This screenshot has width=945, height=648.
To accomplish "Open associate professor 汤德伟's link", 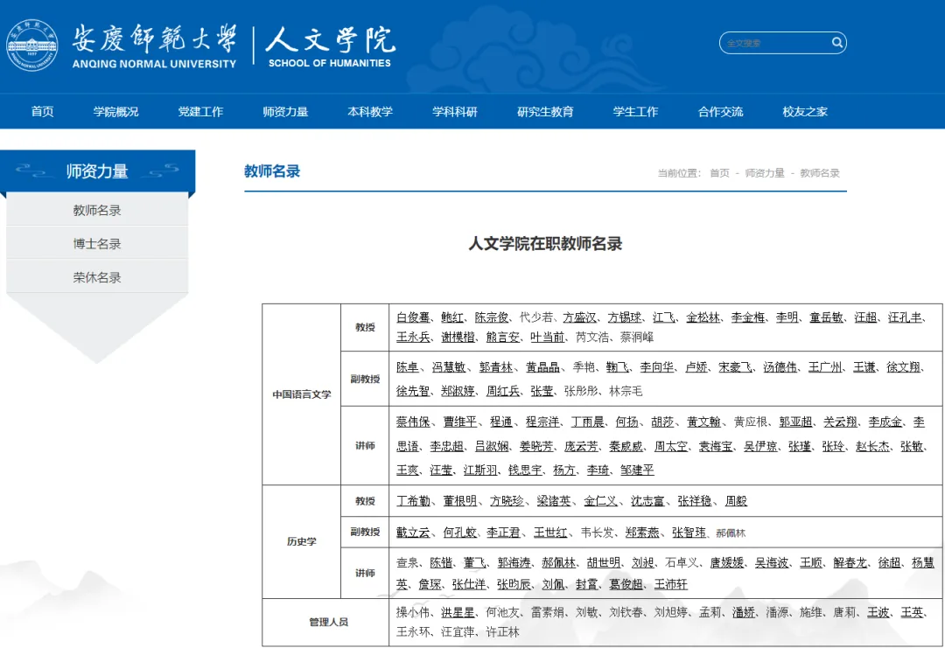I will tap(780, 366).
